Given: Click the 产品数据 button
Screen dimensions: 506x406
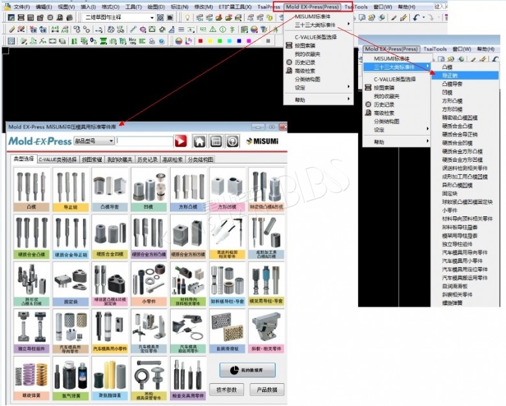Looking at the screenshot, I should coord(267,390).
